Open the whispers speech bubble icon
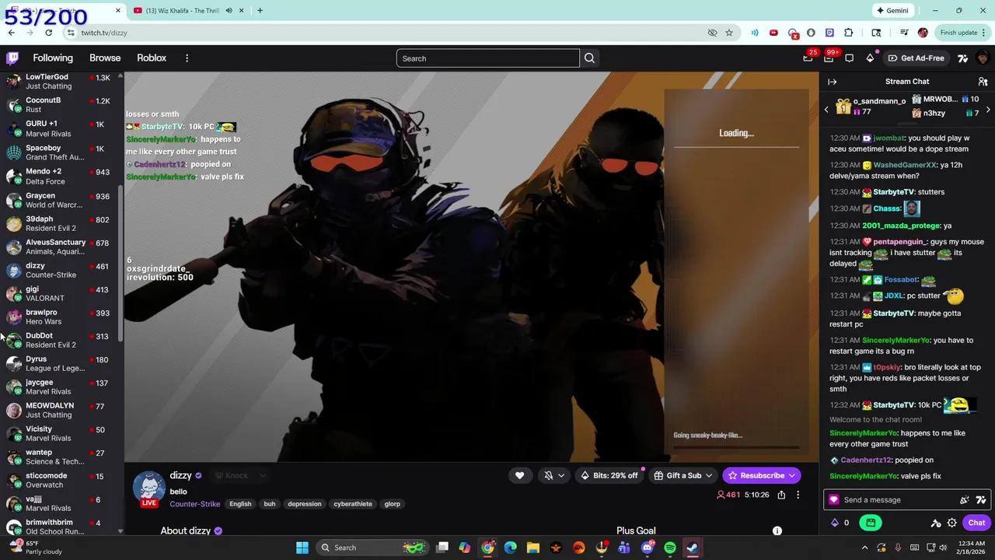The width and height of the screenshot is (995, 560). (x=849, y=58)
